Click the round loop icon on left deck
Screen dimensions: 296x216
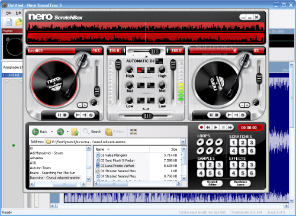[91, 115]
